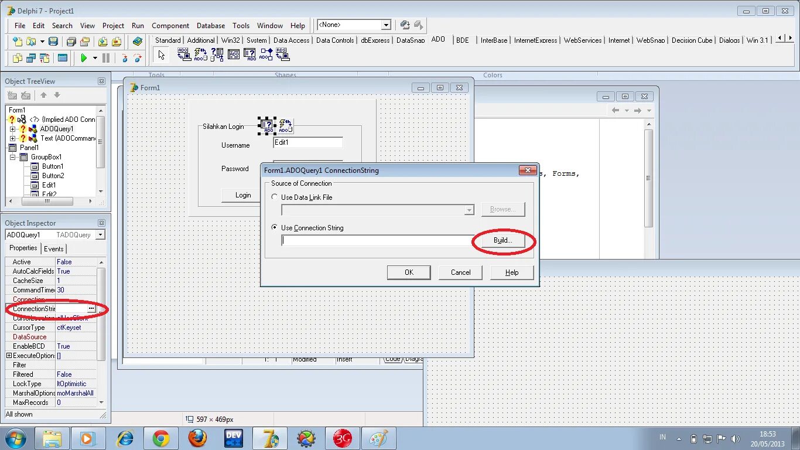Screen dimensions: 800x450
Task: Click the Step Over debug icon
Action: pyautogui.click(x=138, y=58)
